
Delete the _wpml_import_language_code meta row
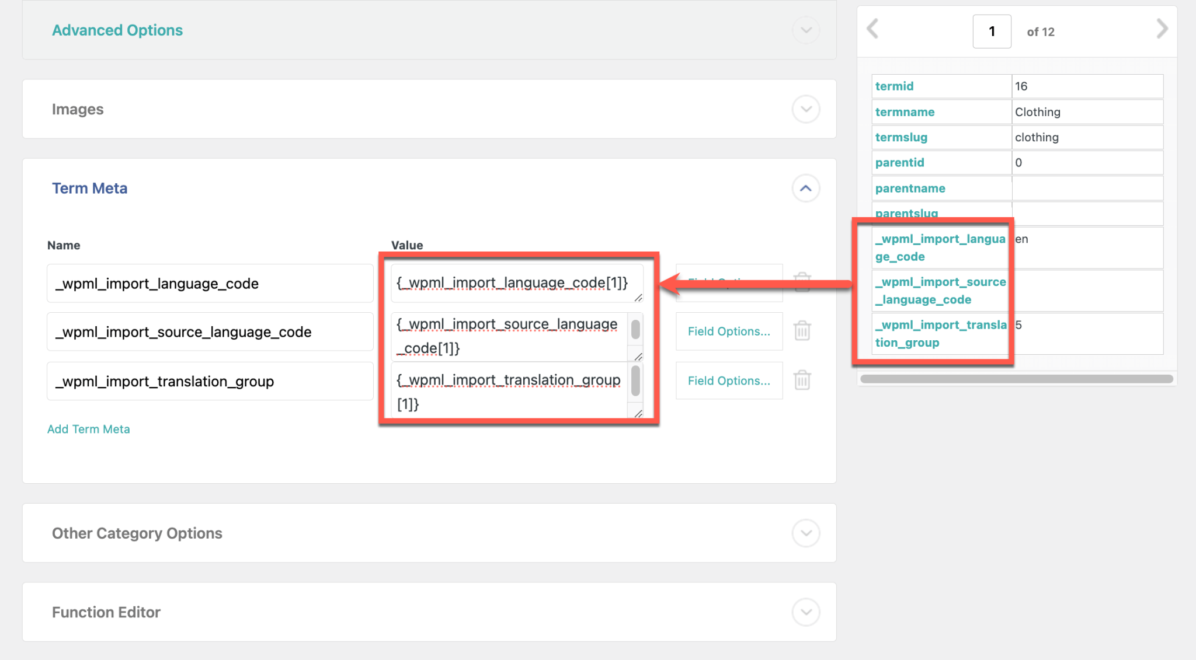pos(801,281)
